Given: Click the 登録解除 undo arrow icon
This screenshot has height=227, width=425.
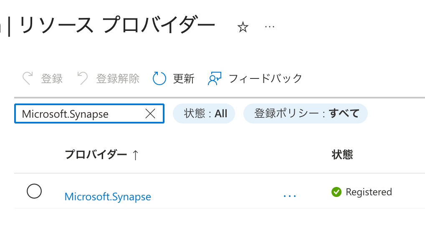Looking at the screenshot, I should click(83, 78).
